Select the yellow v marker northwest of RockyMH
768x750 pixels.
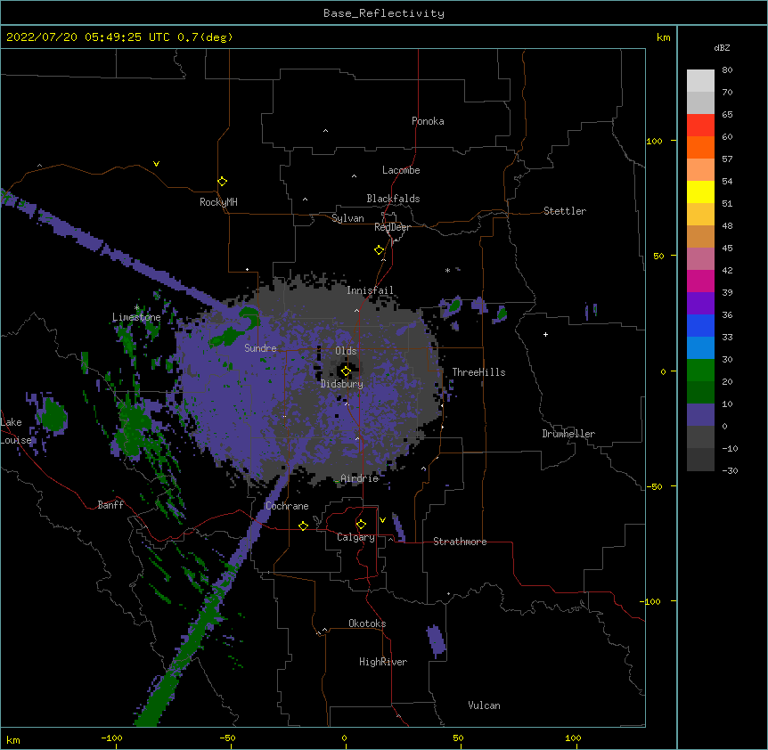pyautogui.click(x=156, y=164)
